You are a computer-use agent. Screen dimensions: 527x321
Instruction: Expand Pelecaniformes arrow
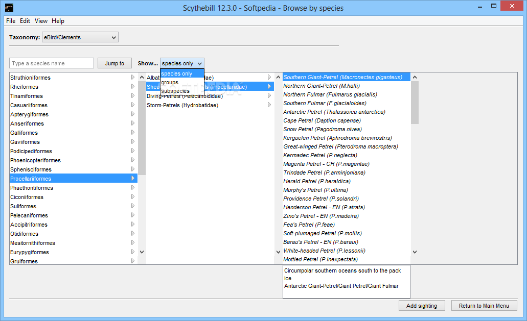click(133, 215)
